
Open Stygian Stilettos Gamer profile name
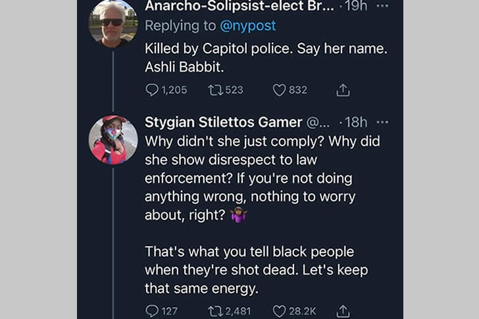224,122
